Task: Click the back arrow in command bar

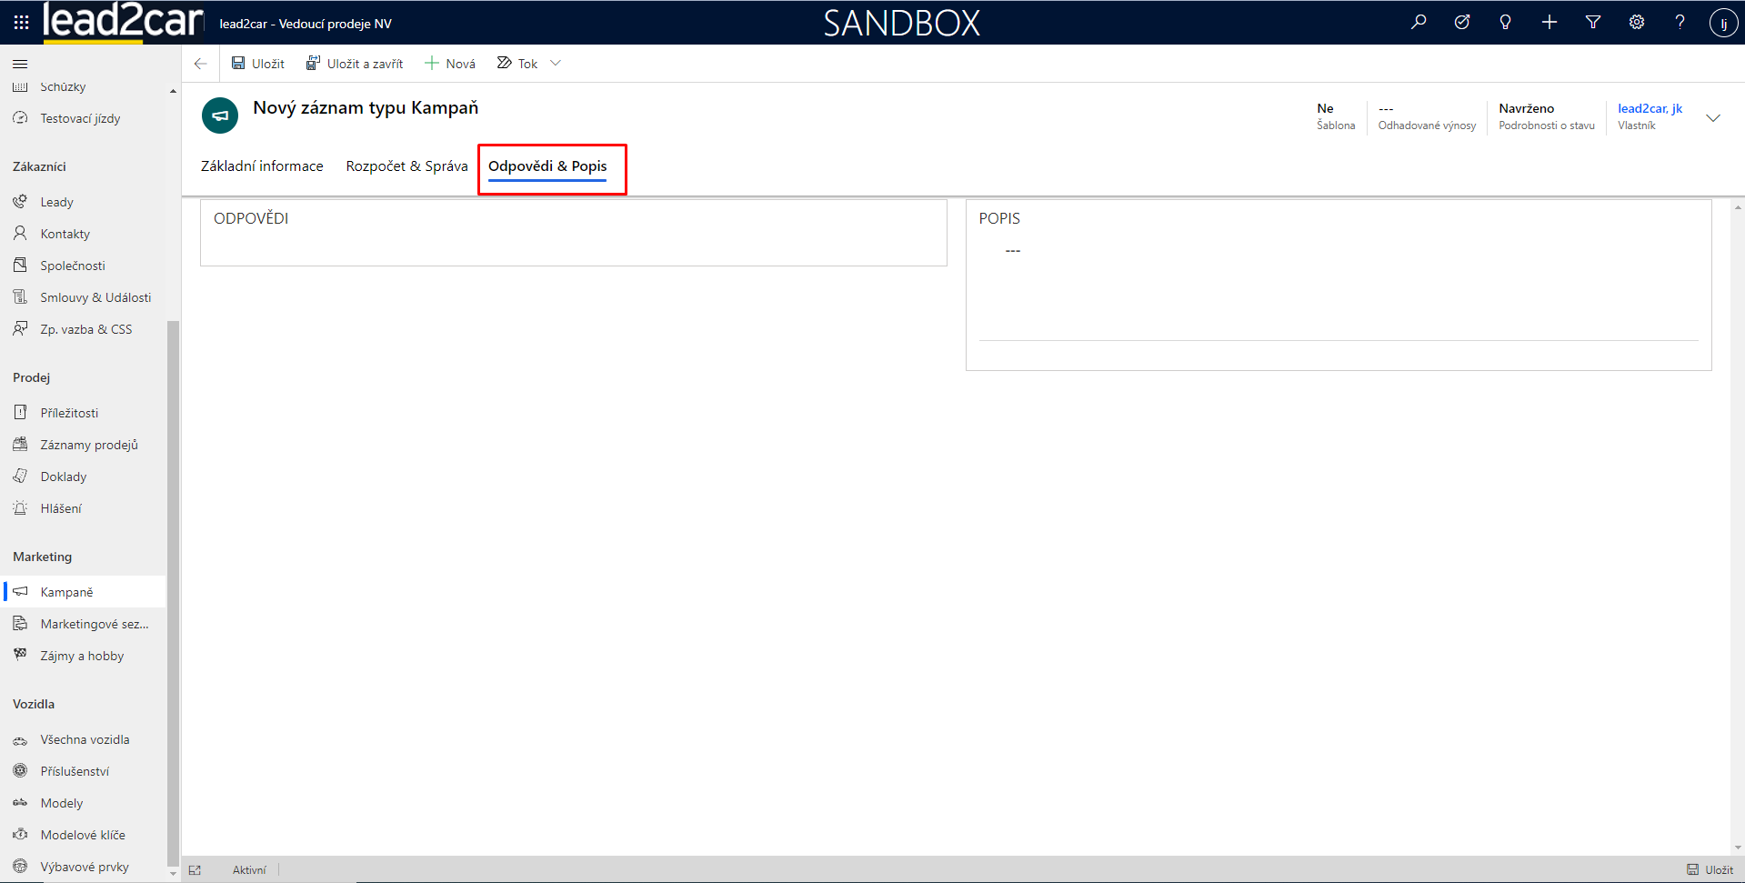Action: coord(201,64)
